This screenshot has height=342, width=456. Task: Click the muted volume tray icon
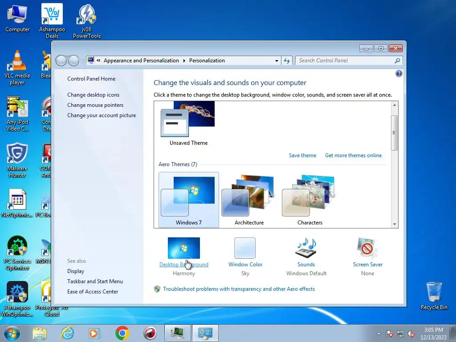pyautogui.click(x=411, y=334)
